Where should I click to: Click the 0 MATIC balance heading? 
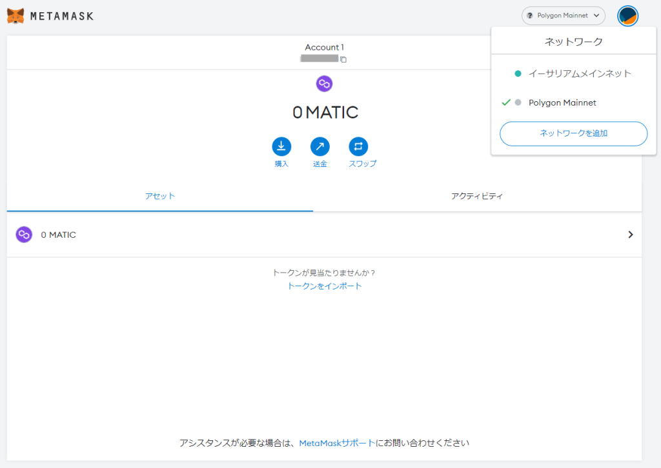[325, 112]
